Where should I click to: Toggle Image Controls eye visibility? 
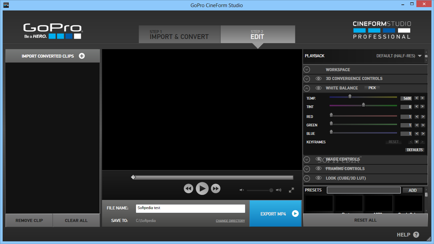tap(318, 159)
